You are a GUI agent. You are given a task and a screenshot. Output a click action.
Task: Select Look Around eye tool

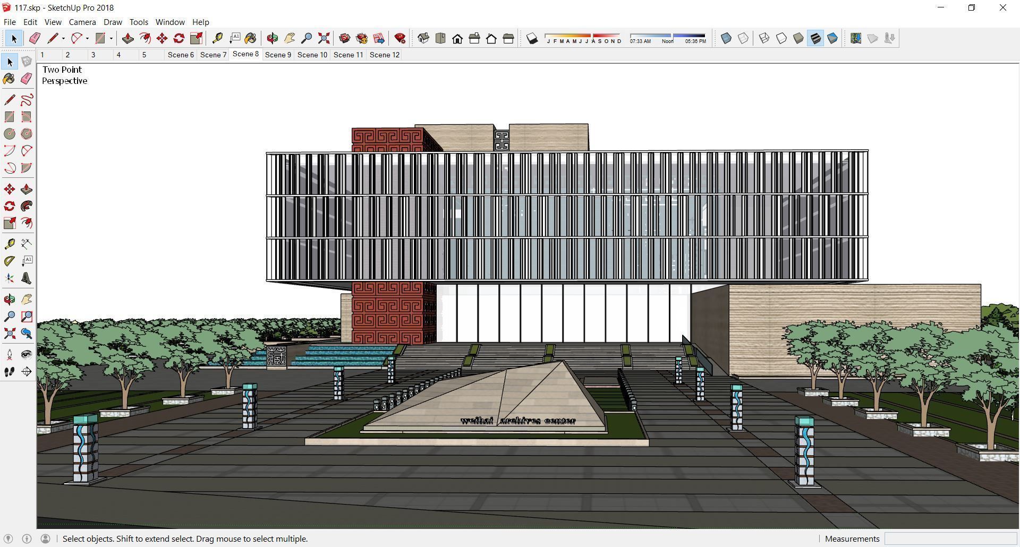(x=27, y=354)
